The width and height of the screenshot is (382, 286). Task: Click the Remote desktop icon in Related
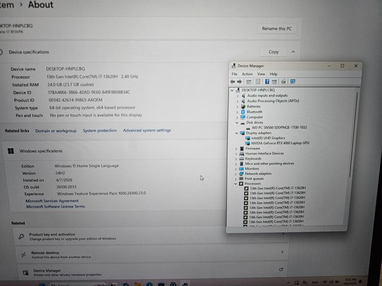pos(22,255)
